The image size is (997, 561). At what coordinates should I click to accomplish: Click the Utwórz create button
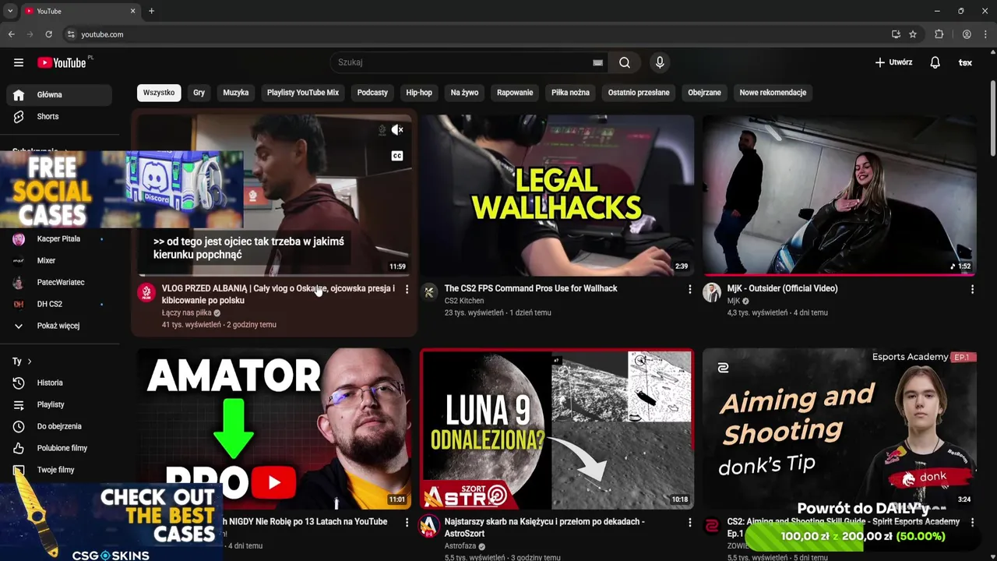(x=893, y=62)
